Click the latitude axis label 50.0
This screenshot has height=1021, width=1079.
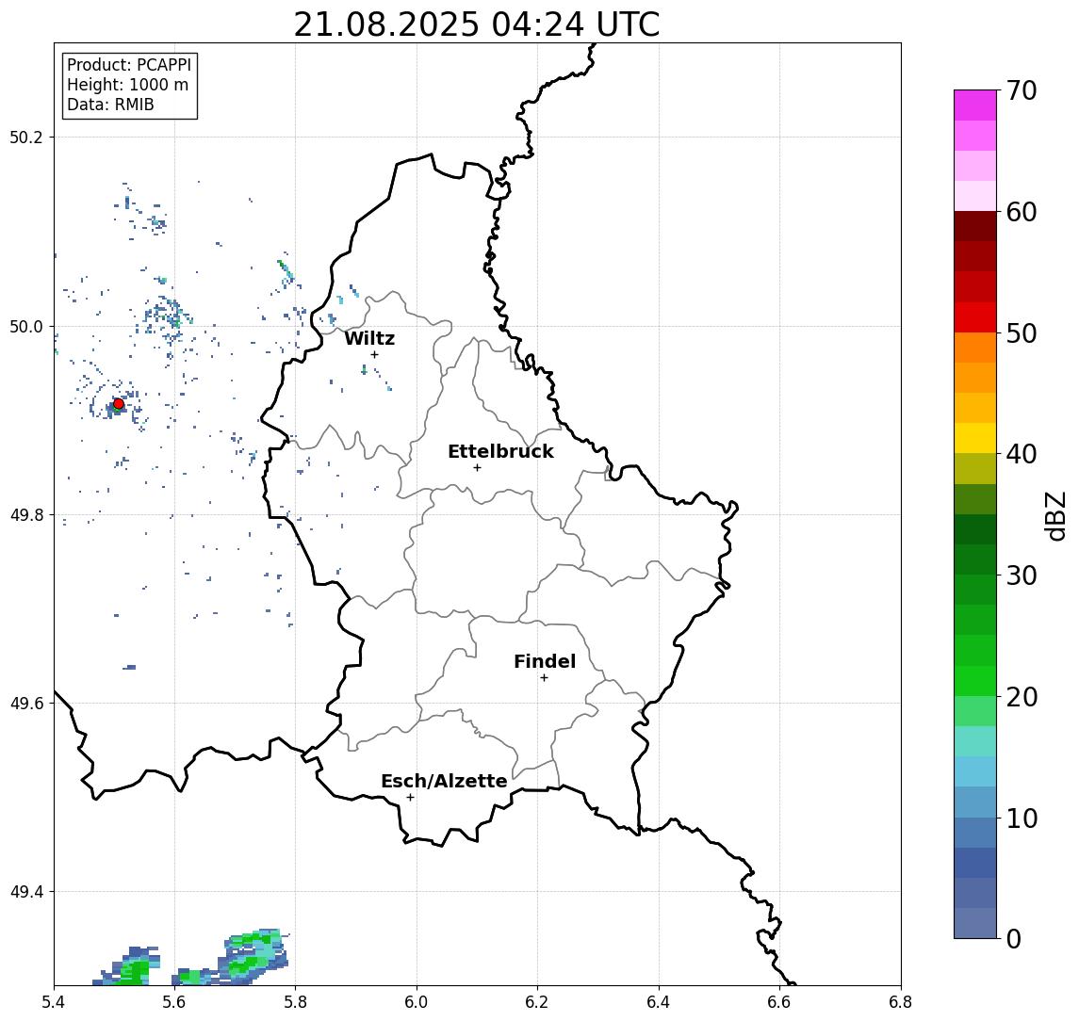click(x=26, y=326)
